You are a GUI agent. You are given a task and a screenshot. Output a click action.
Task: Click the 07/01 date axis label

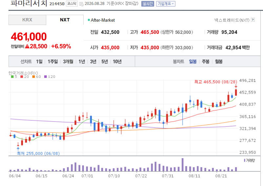click(87, 176)
